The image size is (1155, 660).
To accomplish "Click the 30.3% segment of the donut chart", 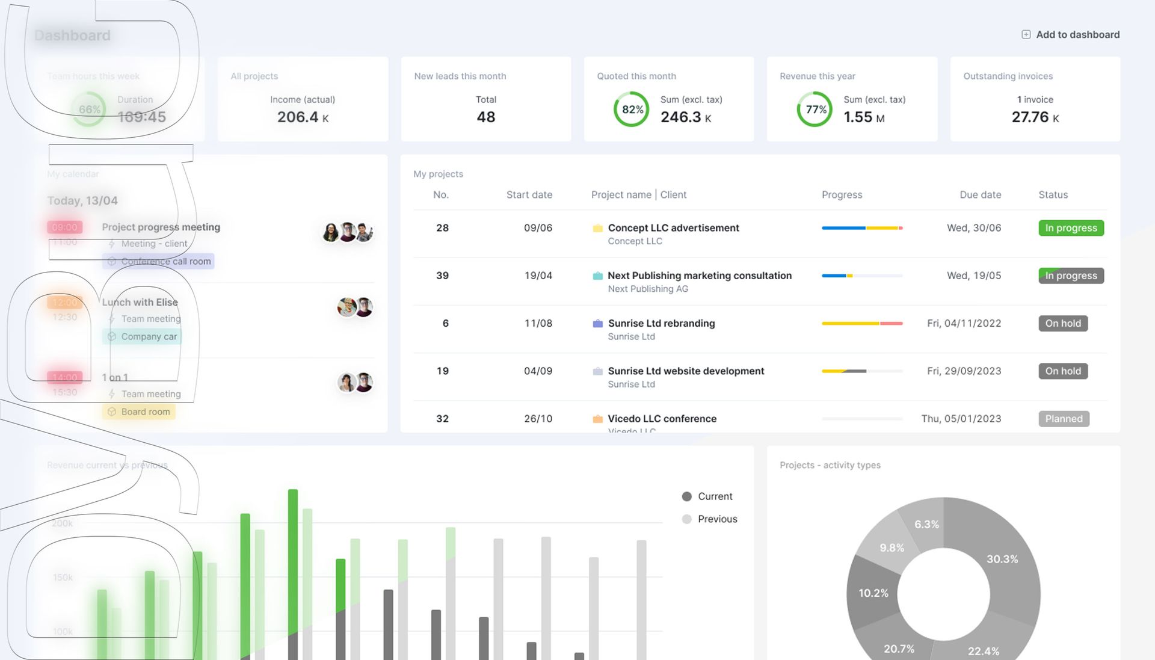I will [x=1002, y=559].
